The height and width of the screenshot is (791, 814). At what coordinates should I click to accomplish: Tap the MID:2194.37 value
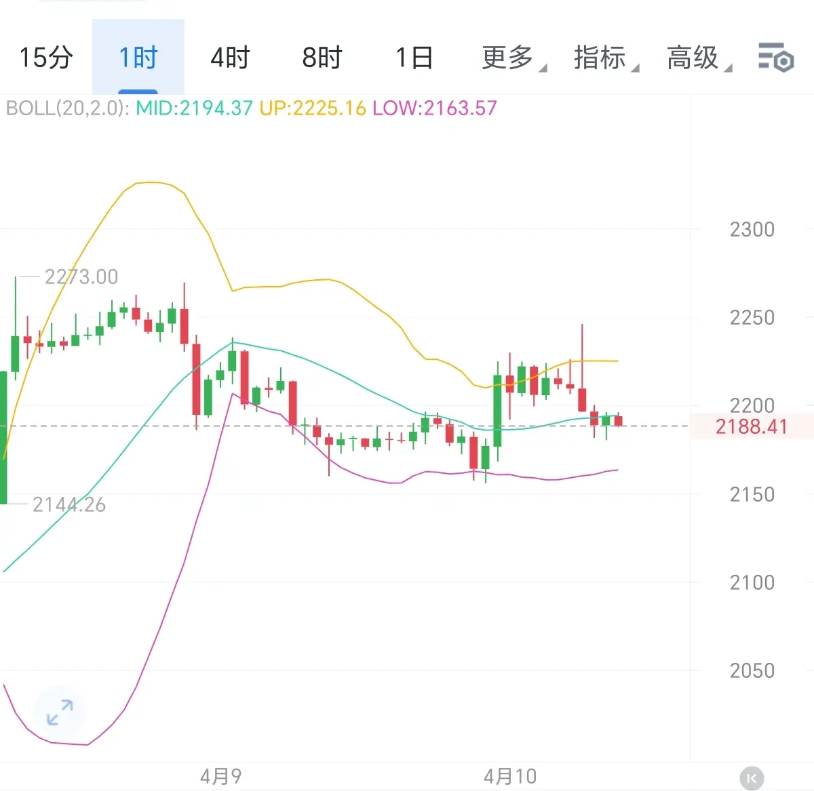coord(194,108)
